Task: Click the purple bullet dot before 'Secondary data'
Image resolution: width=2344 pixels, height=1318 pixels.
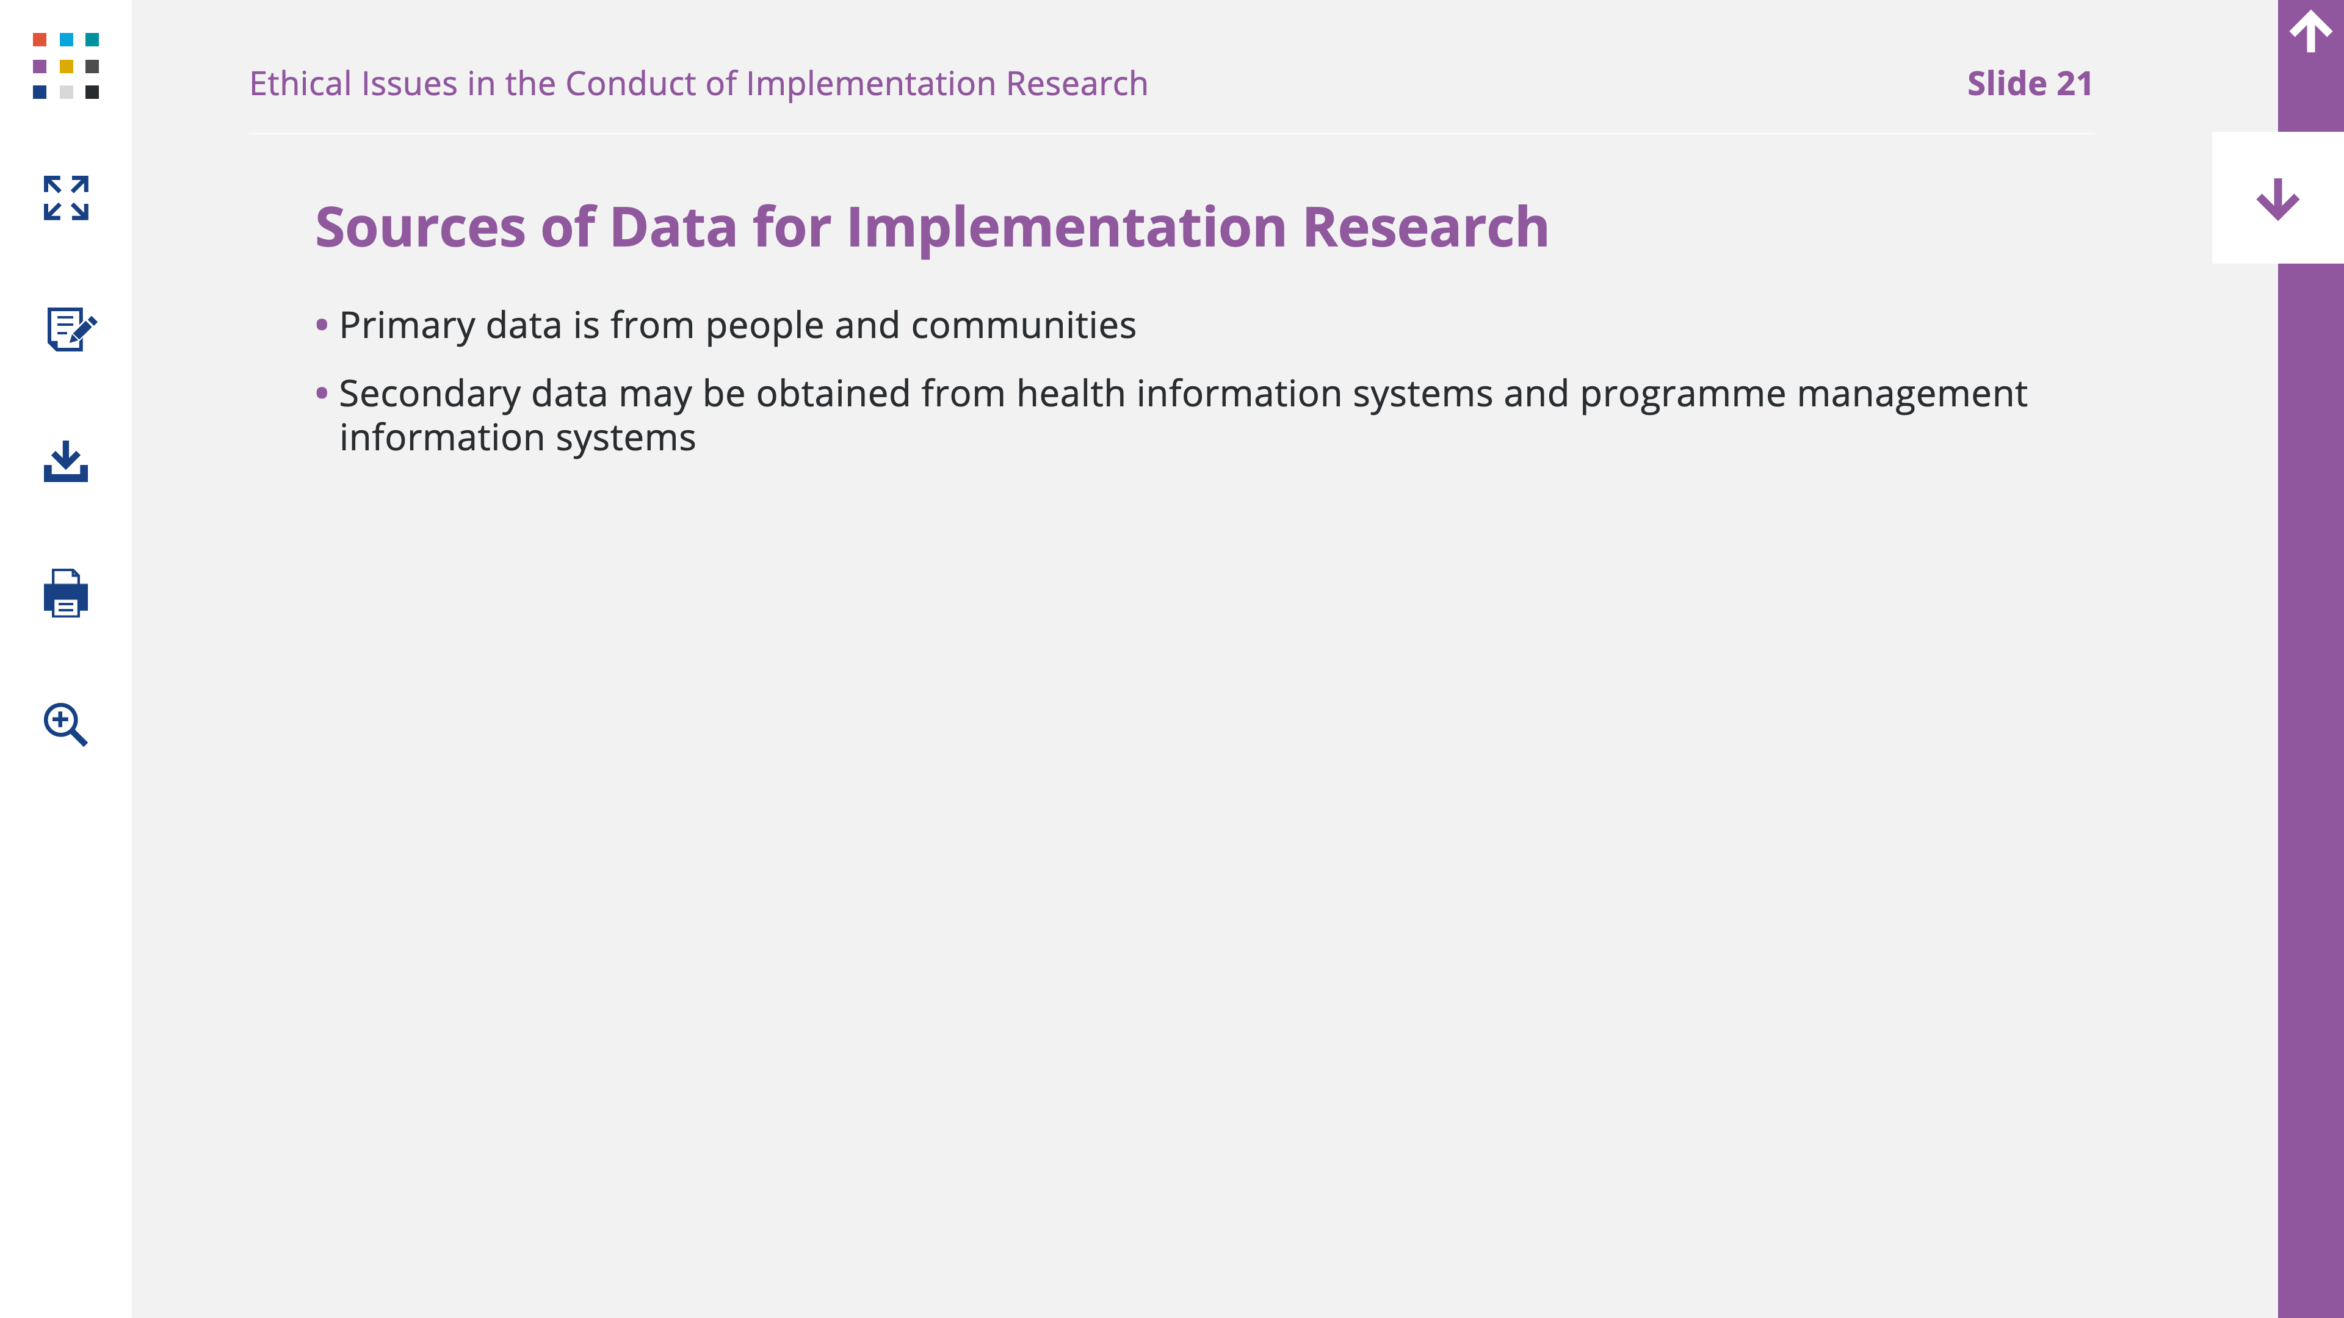Action: pyautogui.click(x=321, y=393)
